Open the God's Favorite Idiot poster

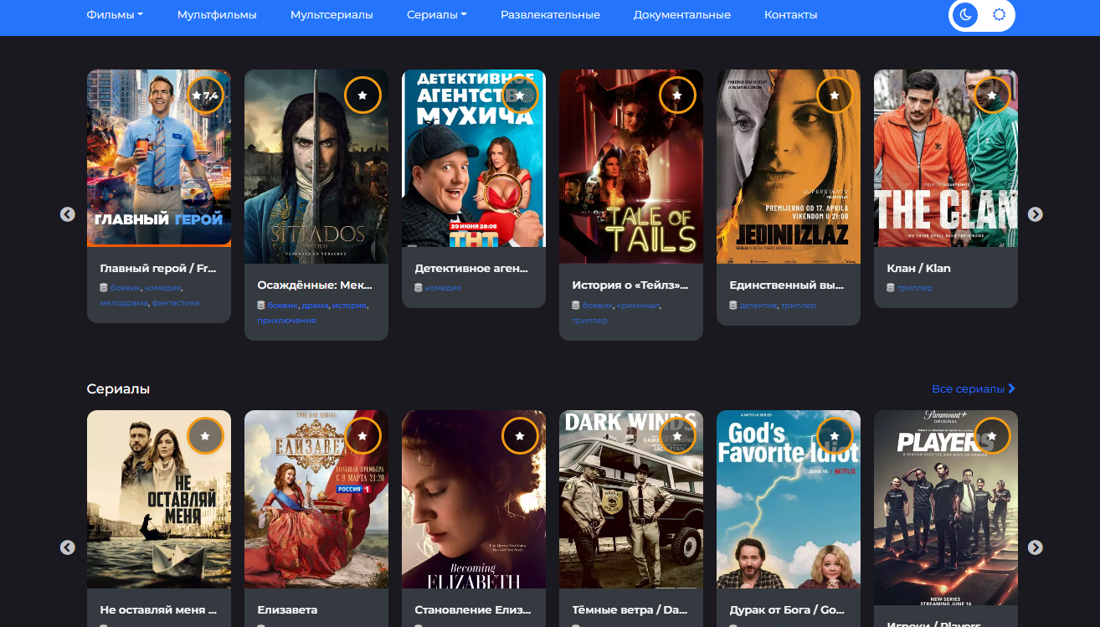[x=789, y=500]
